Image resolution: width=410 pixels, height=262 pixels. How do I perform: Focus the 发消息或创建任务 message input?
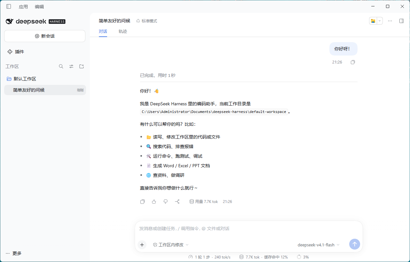[x=249, y=228]
